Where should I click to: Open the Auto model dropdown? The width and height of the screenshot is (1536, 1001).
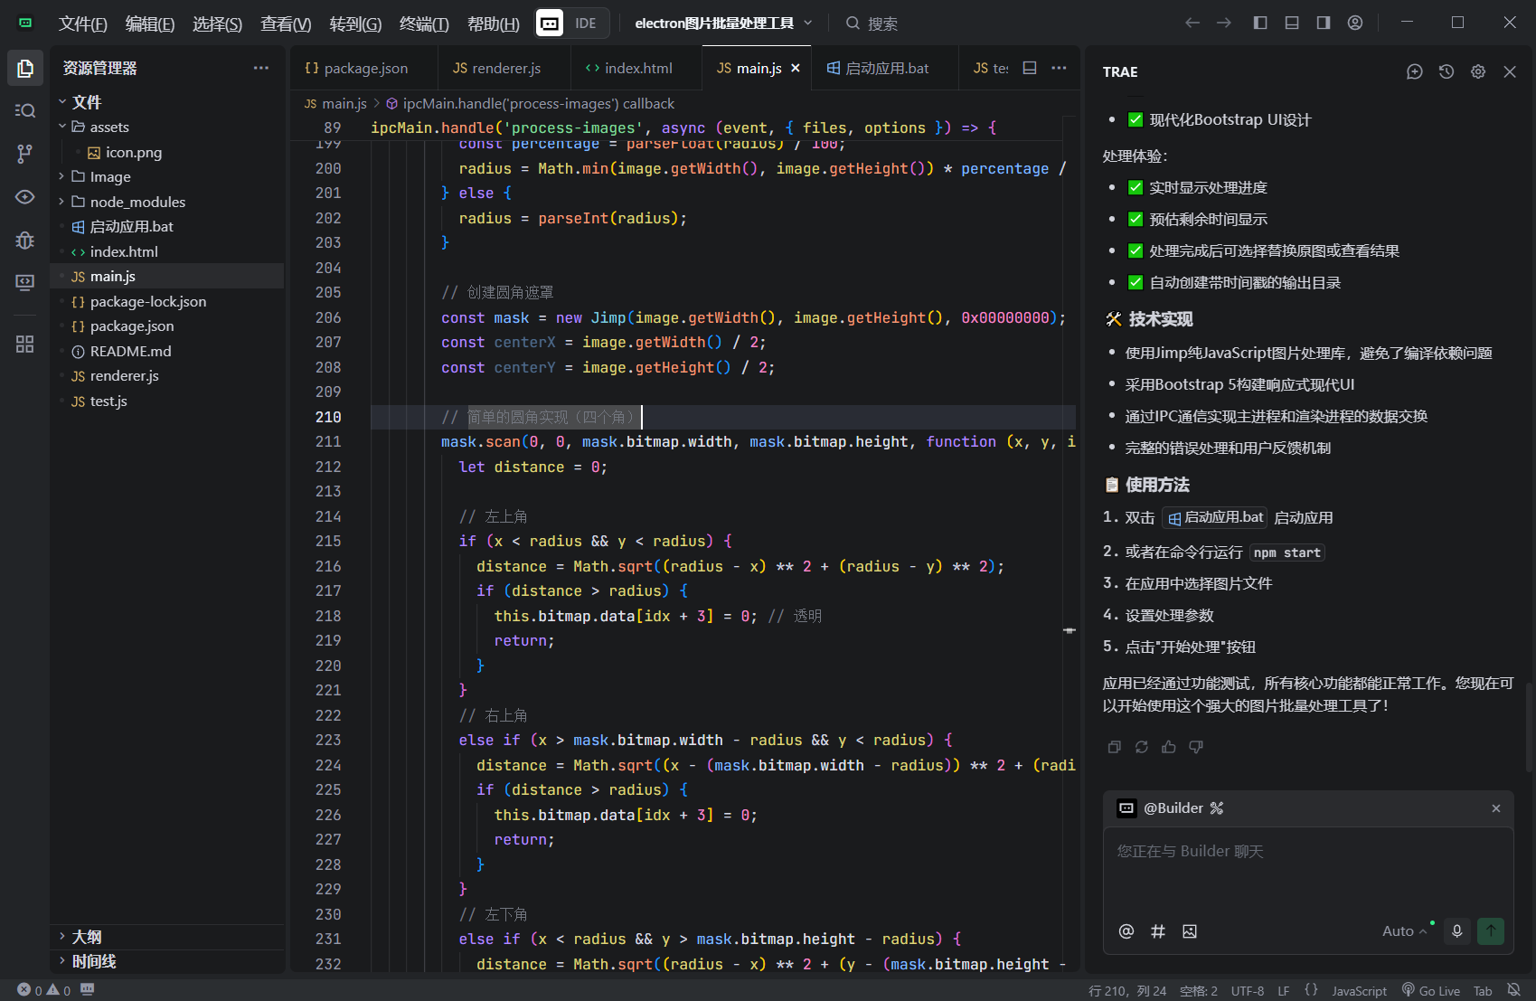[x=1404, y=931]
